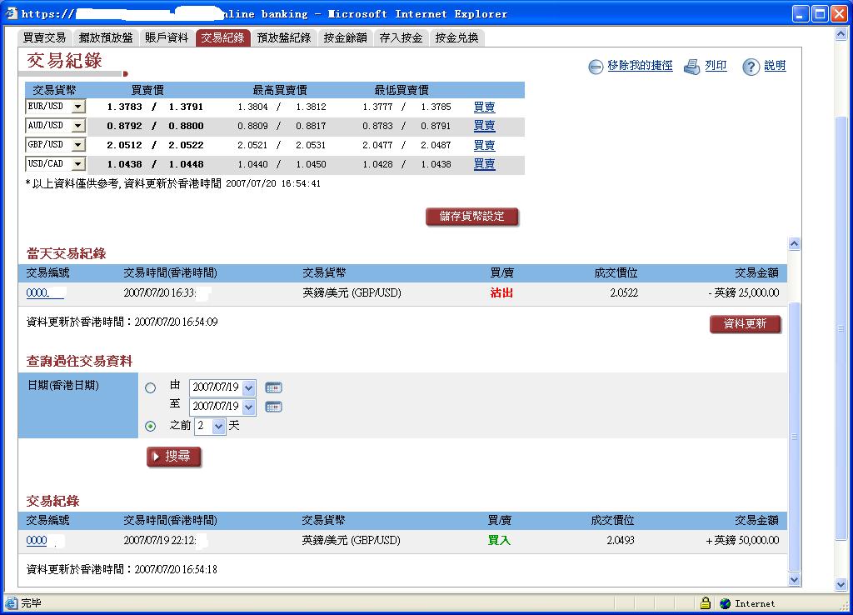
Task: Click the printer icon next to 列印
Action: [691, 67]
